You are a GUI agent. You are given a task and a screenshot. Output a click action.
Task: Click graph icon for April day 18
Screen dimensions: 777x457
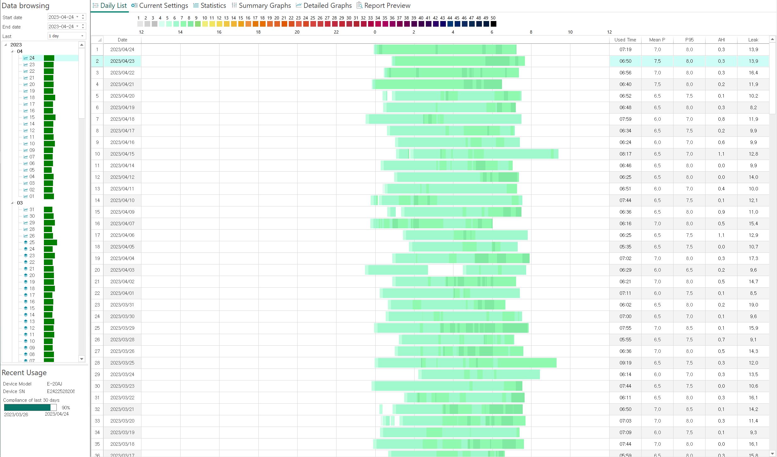[x=26, y=98]
